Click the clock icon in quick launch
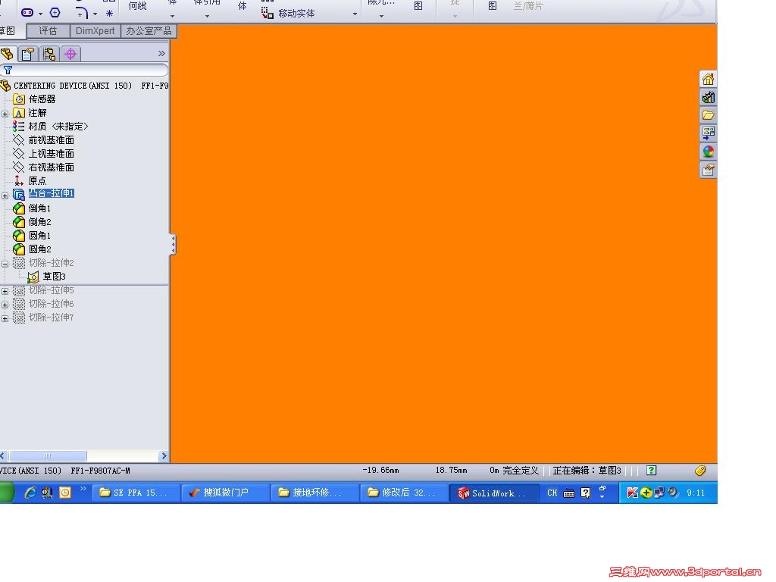 pos(65,493)
